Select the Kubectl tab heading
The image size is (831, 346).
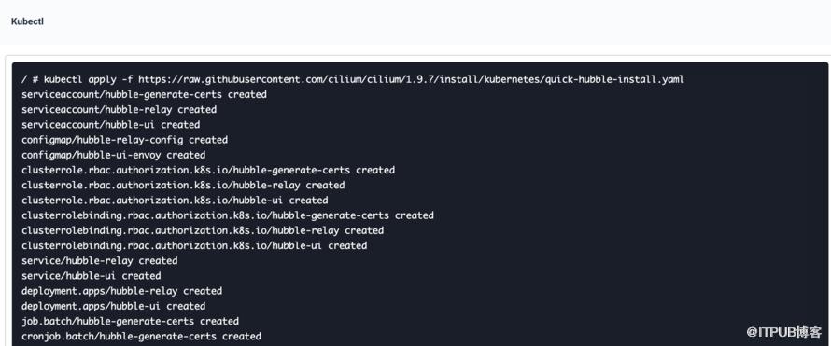pyautogui.click(x=27, y=22)
